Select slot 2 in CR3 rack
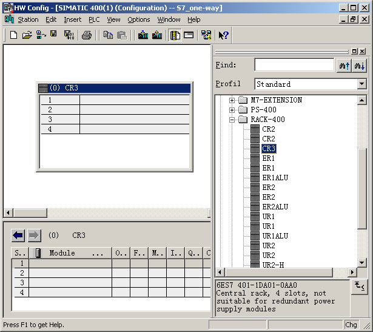 [x=115, y=109]
